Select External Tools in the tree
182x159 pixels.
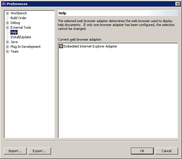coord(21,27)
